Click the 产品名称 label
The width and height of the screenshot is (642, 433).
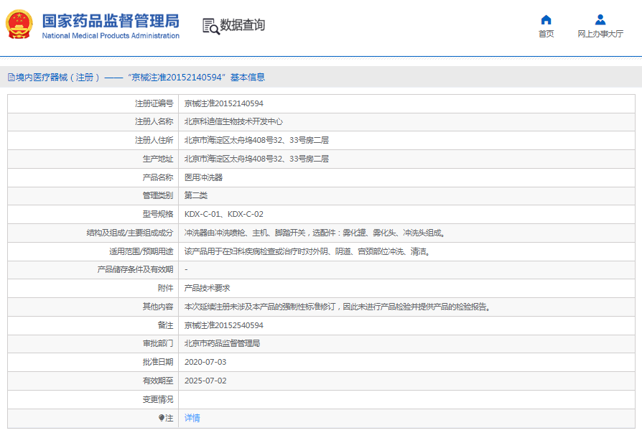click(x=158, y=177)
